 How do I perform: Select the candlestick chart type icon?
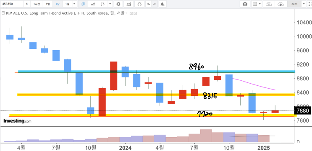tap(83, 4)
